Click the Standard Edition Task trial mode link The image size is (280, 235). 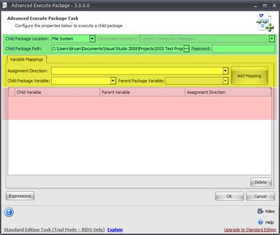(x=54, y=230)
